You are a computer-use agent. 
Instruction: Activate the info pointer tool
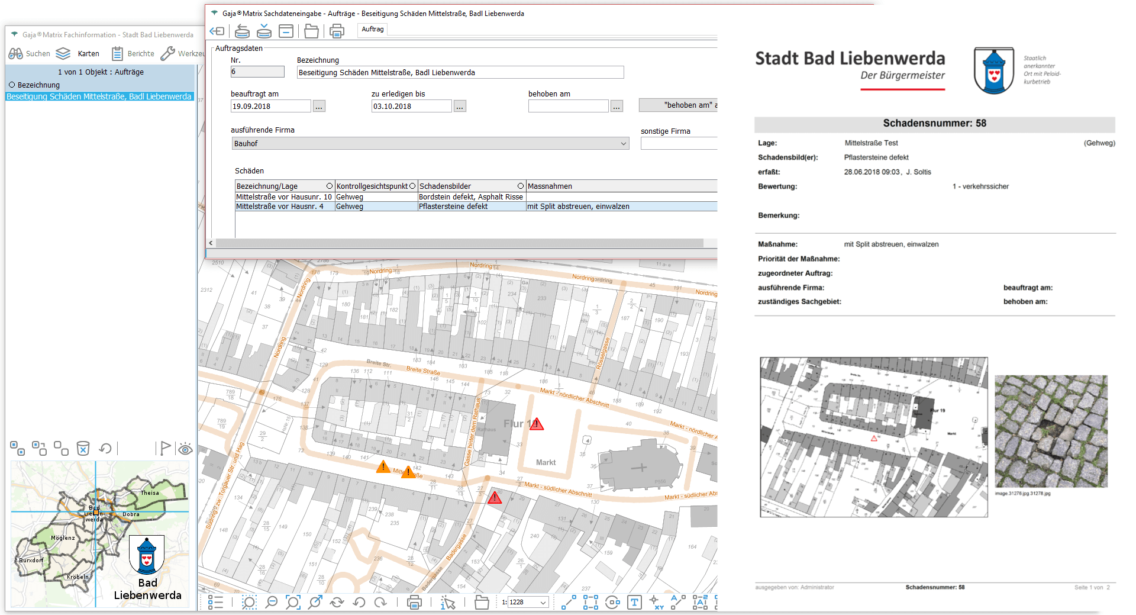[x=448, y=603]
